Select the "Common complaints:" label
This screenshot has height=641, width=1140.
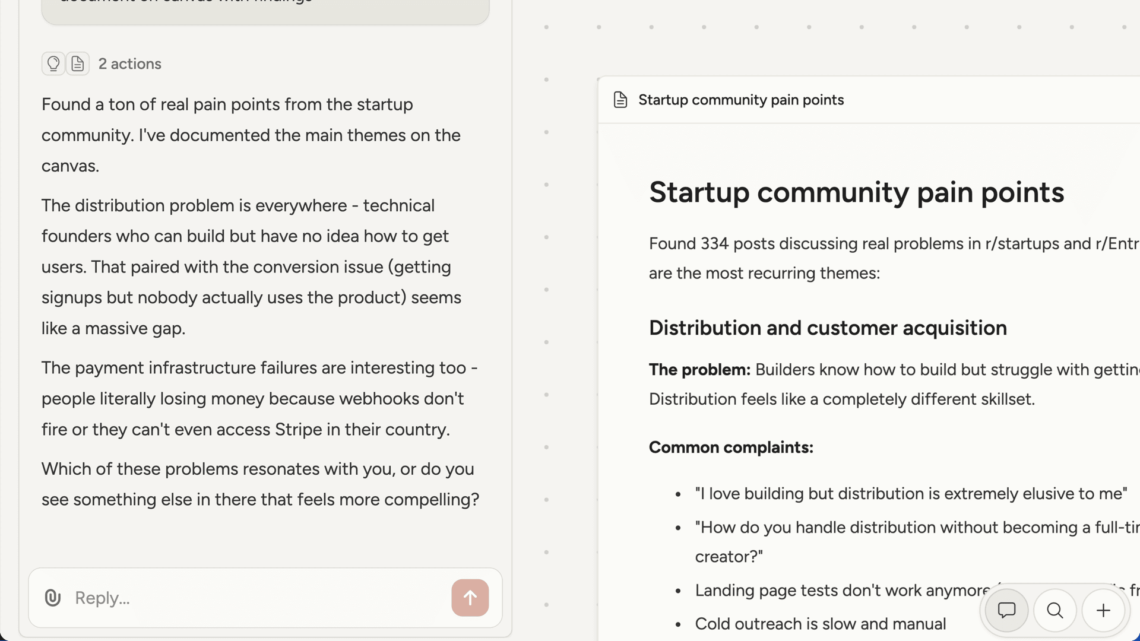731,447
